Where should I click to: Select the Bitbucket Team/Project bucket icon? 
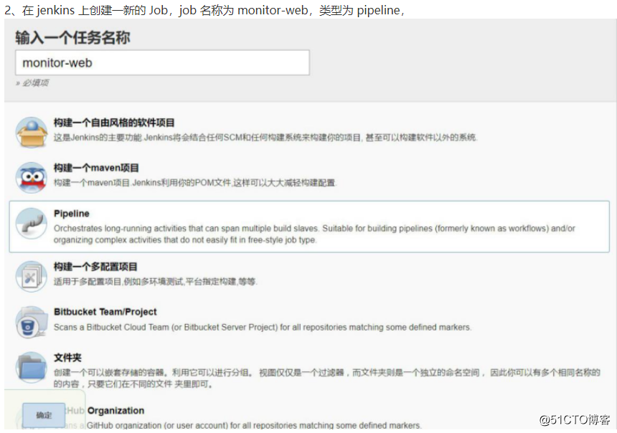[32, 322]
